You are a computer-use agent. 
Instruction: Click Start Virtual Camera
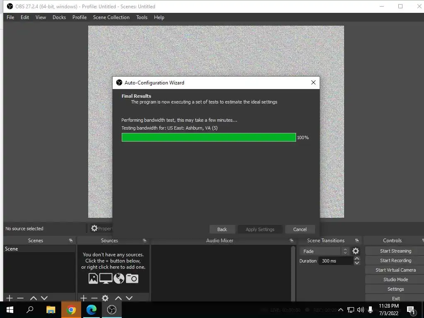(x=395, y=270)
